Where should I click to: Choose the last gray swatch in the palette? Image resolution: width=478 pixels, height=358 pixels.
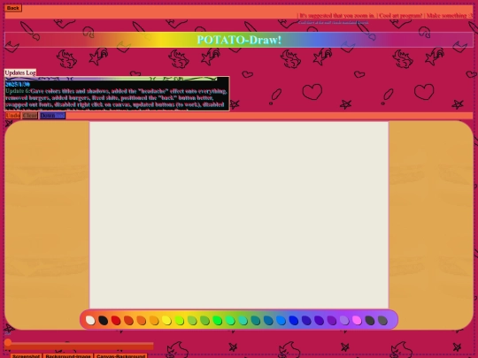[382, 320]
